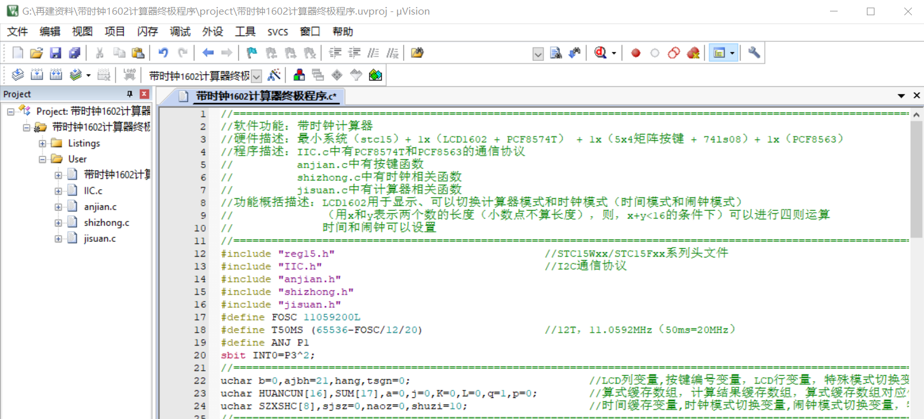This screenshot has height=419, width=924.
Task: Expand the IIC.c file node
Action: 58,191
